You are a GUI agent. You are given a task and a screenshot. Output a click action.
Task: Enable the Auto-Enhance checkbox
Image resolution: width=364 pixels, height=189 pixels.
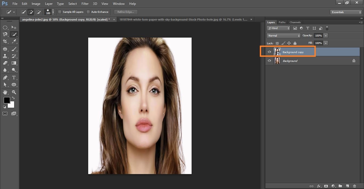click(x=88, y=12)
